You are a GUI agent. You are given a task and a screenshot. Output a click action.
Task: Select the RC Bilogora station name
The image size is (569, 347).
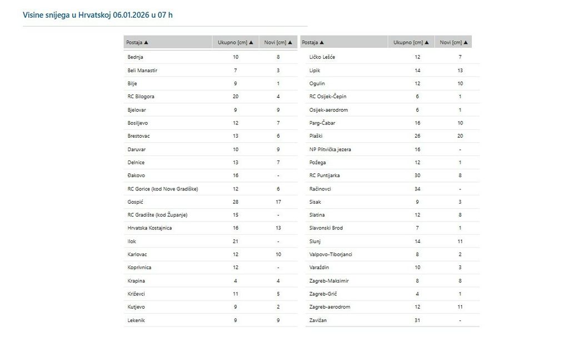tap(141, 97)
